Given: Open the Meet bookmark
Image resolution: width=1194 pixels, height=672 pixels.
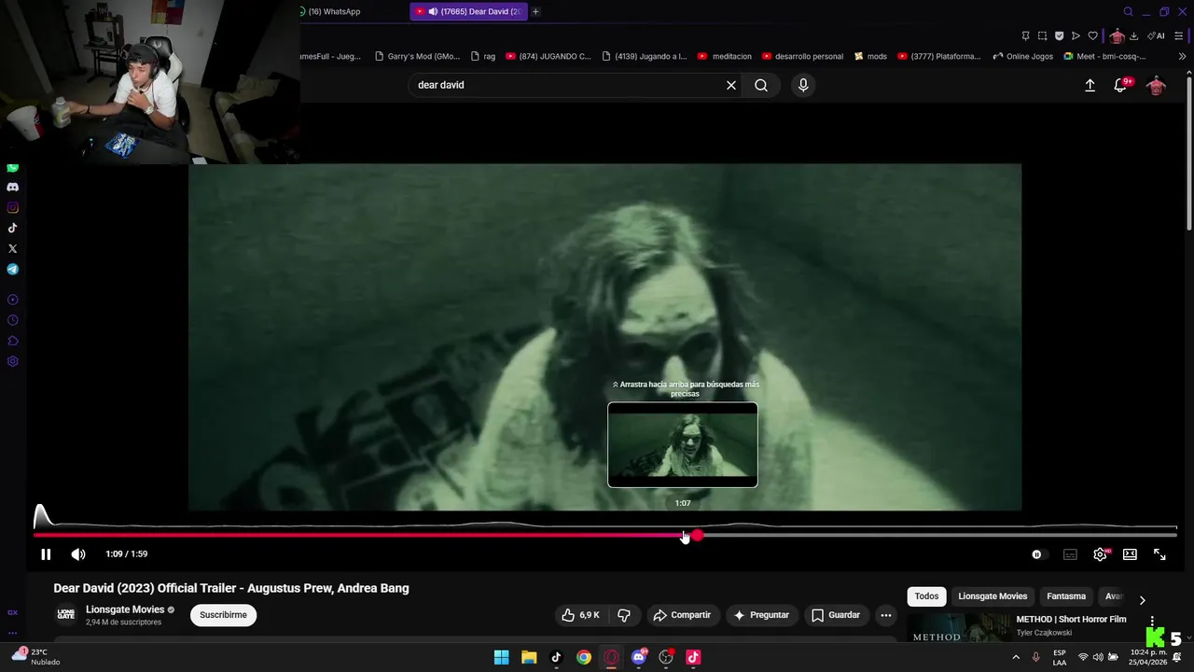Looking at the screenshot, I should pos(1104,56).
